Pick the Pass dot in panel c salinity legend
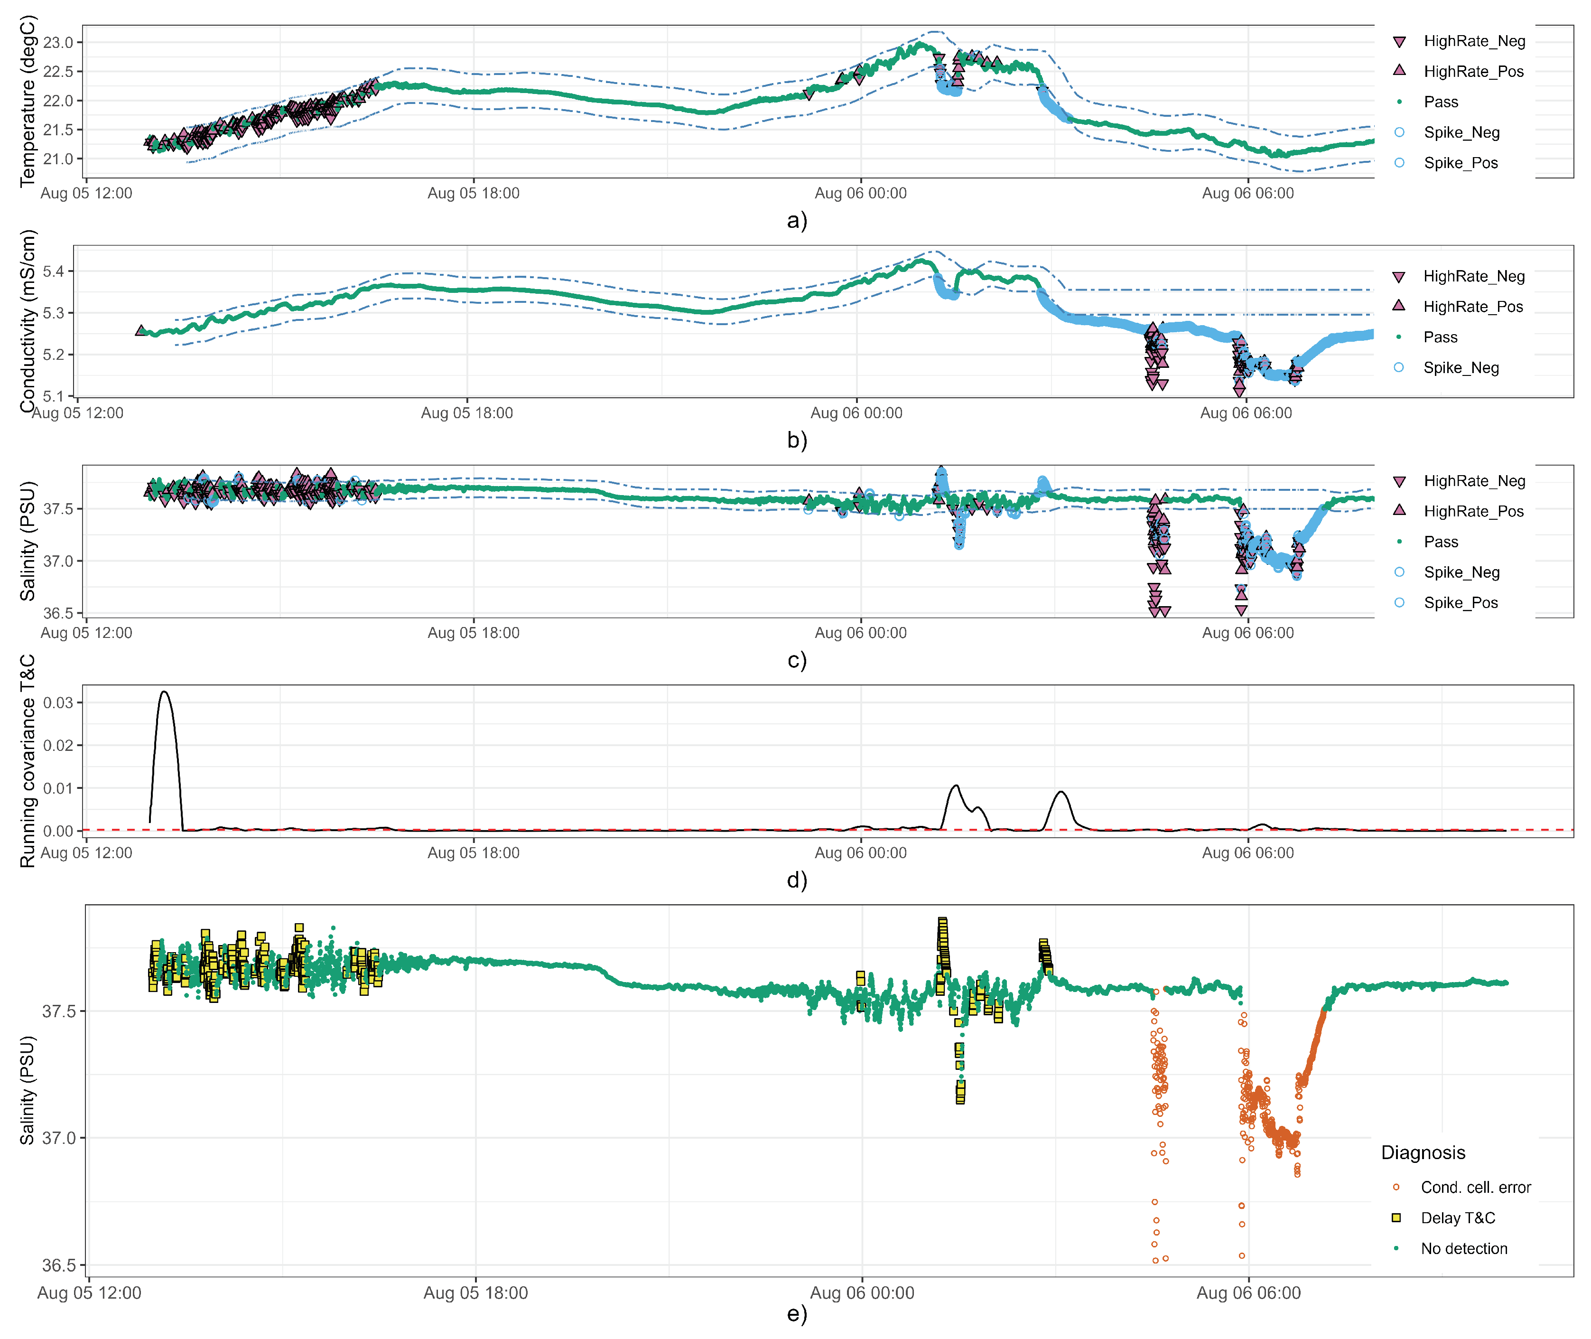This screenshot has height=1339, width=1591. pos(1399,541)
